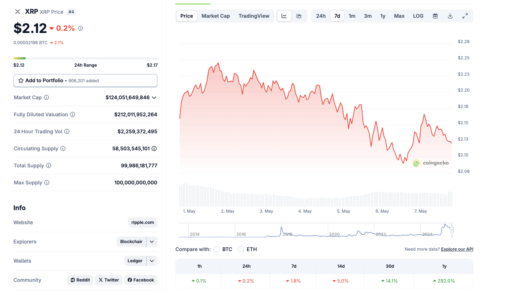This screenshot has width=507, height=292.
Task: Open the Fully Diluted Valuation info icon
Action: click(x=72, y=114)
